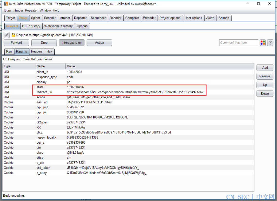Viewport: 277px width, 201px height.
Task: Forward the intercepted request
Action: coord(16,43)
